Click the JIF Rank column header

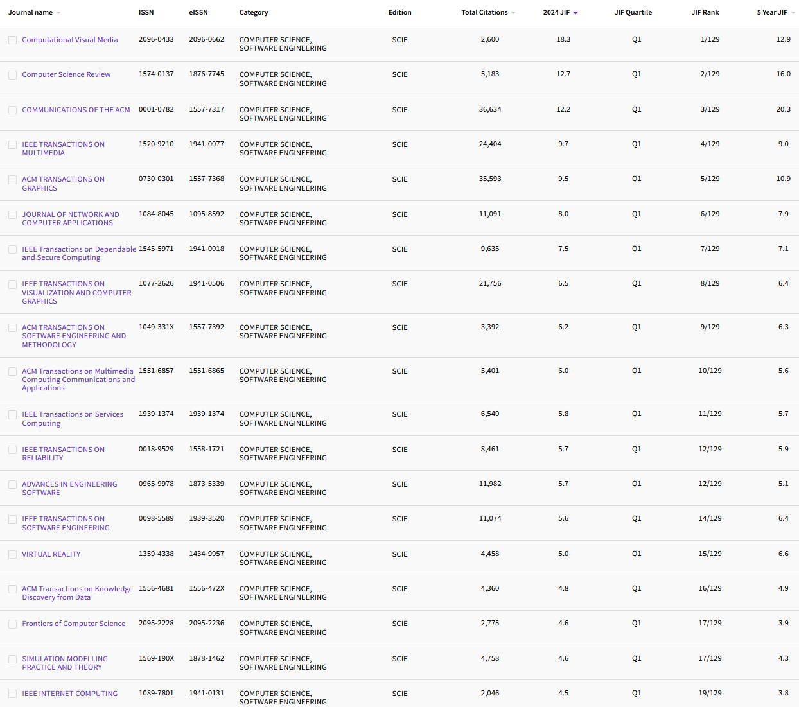pos(705,12)
